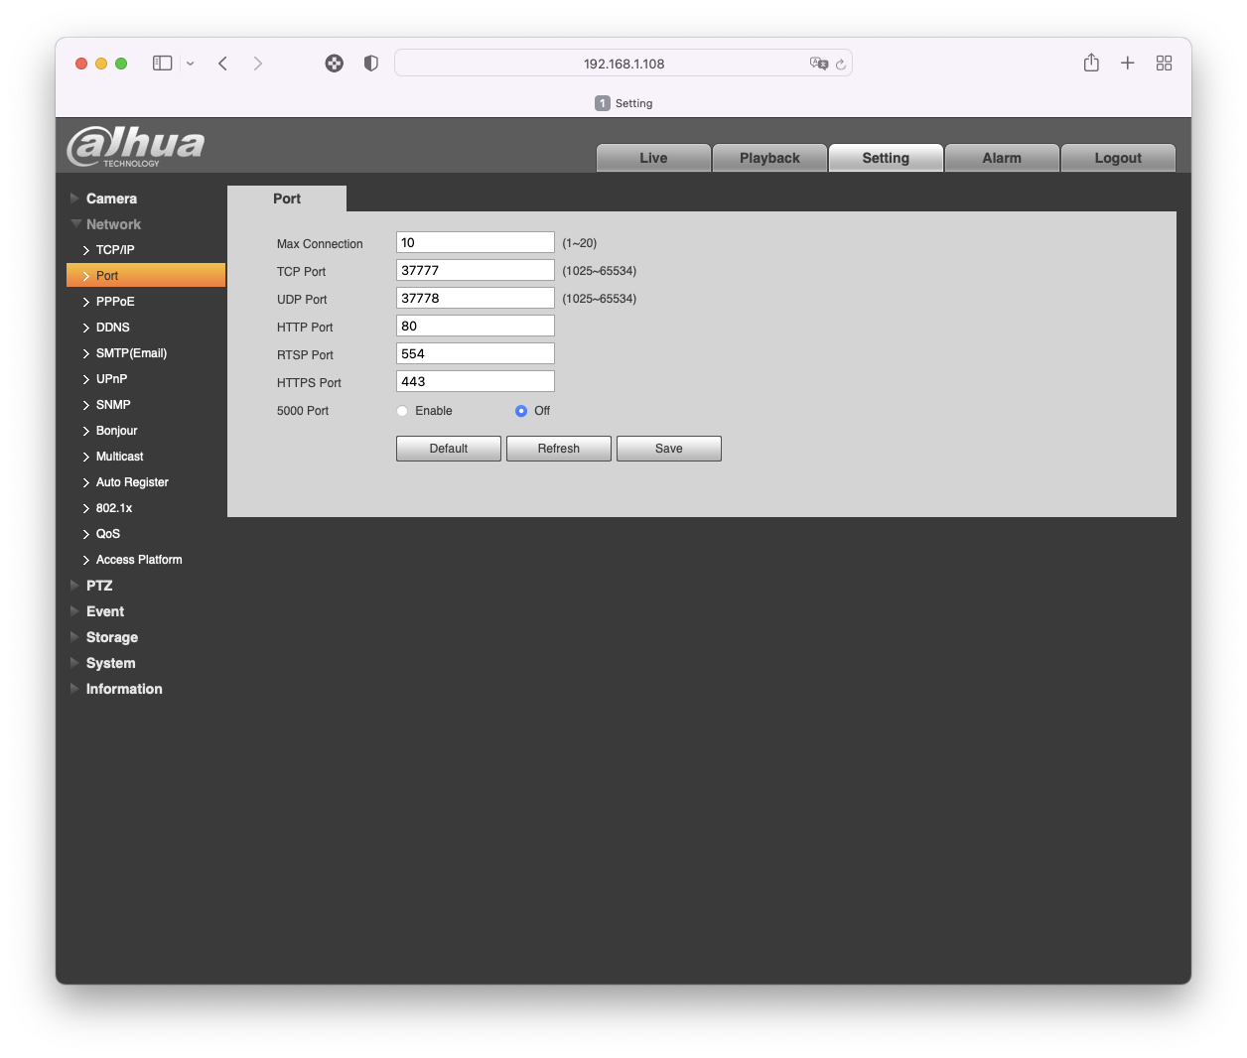Expand the PTZ section
This screenshot has height=1058, width=1247.
point(99,586)
